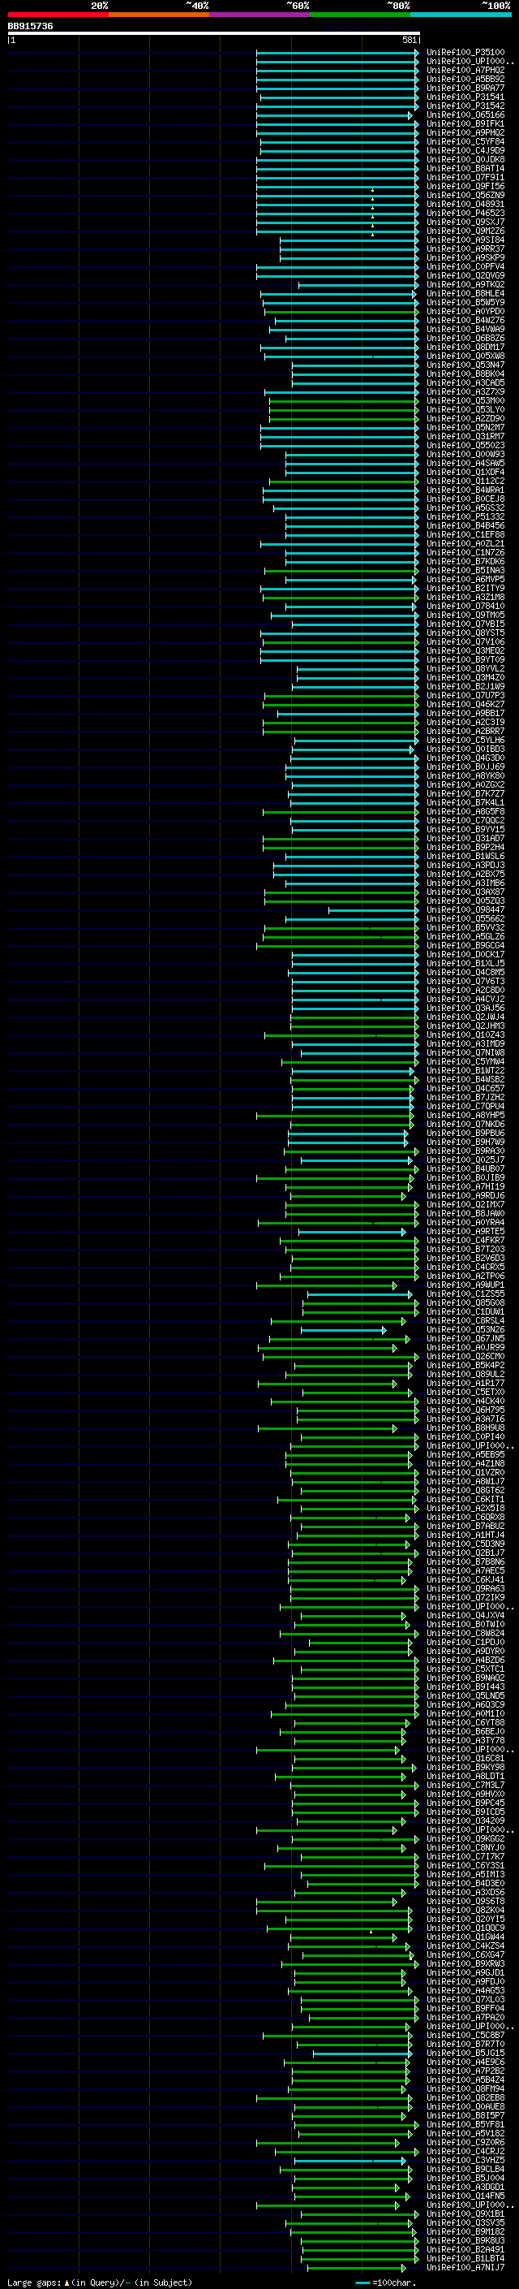Image resolution: width=519 pixels, height=2289 pixels.
Task: Select UniRef100_B9IFK1 label
Action: pyautogui.click(x=465, y=123)
